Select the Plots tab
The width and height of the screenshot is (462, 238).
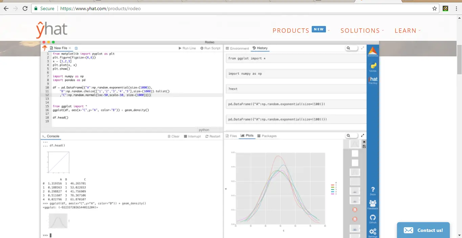click(247, 136)
